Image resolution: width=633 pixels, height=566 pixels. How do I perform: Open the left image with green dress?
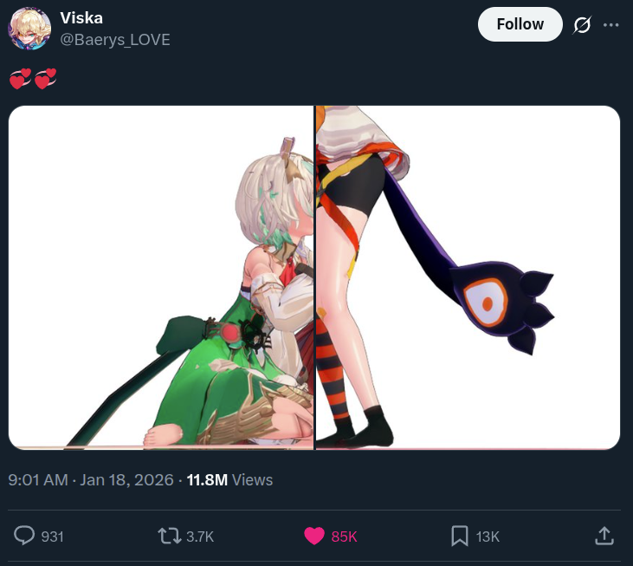pyautogui.click(x=161, y=277)
